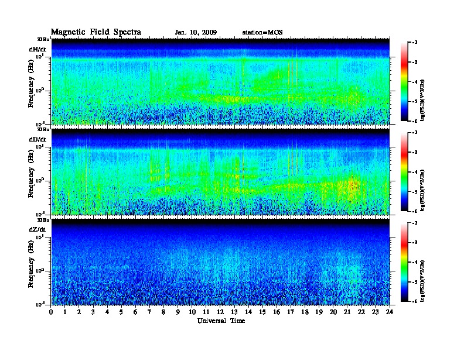Click the -3 tick on the dD/dt color bar
The height and width of the screenshot is (358, 464).
tap(415, 152)
